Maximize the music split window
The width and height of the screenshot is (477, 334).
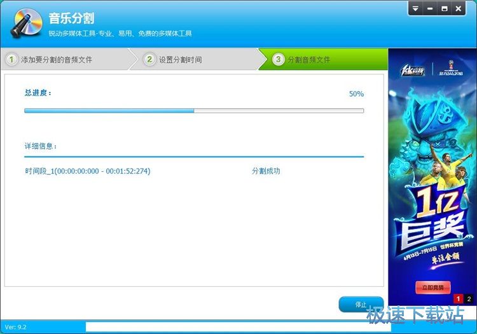pos(444,9)
